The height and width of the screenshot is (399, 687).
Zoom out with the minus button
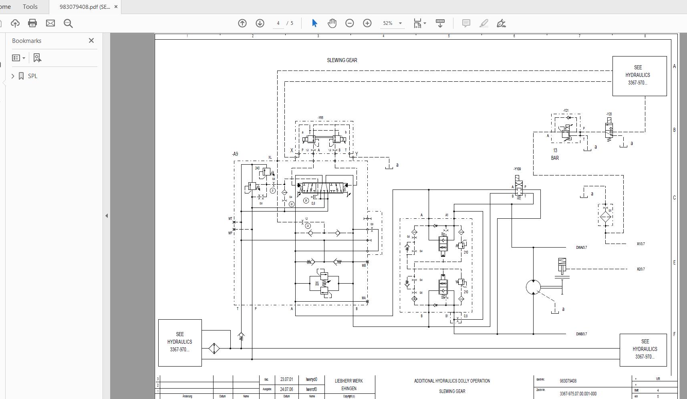coord(350,23)
